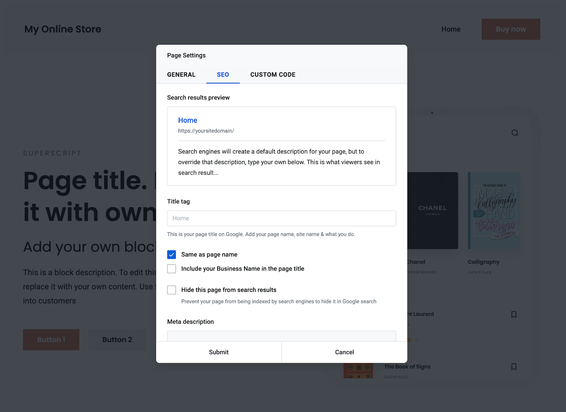Click the Page Settings dialog title
566x412 pixels.
186,56
